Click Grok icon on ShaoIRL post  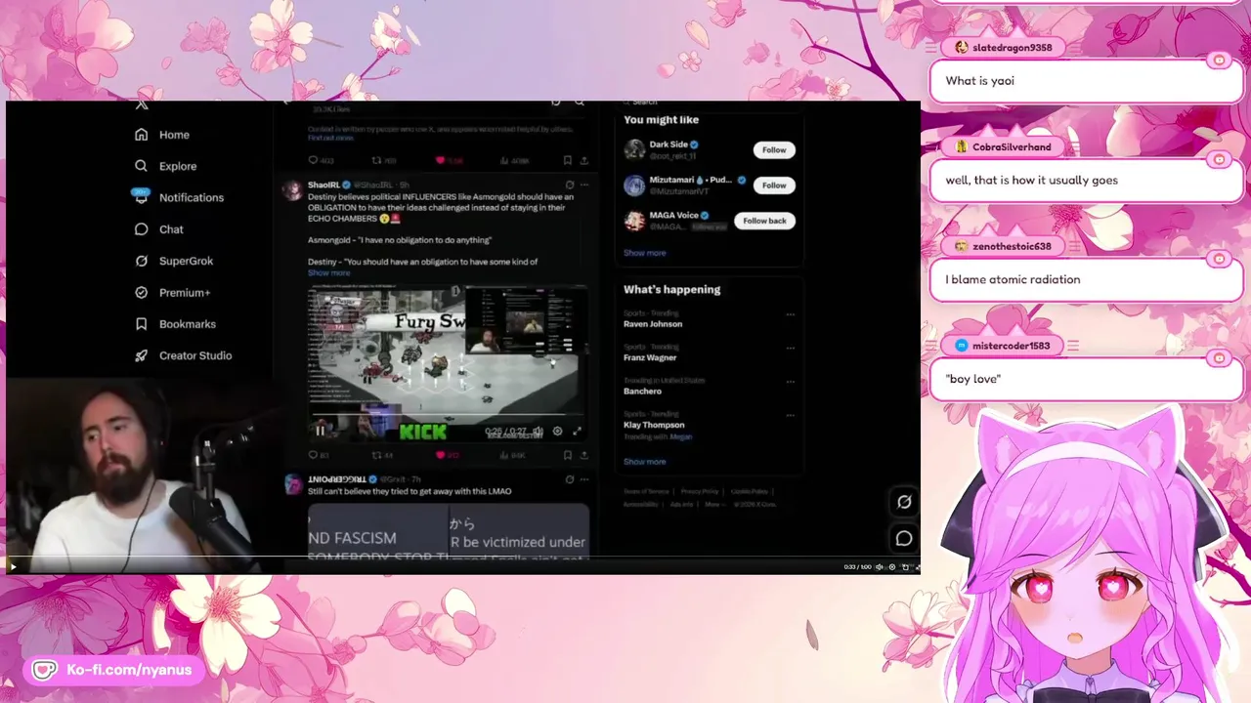pos(569,185)
